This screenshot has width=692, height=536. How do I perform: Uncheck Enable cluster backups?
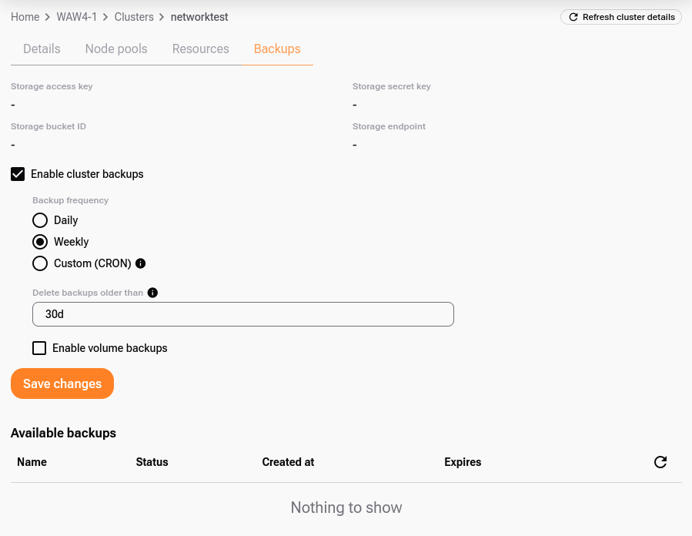18,174
